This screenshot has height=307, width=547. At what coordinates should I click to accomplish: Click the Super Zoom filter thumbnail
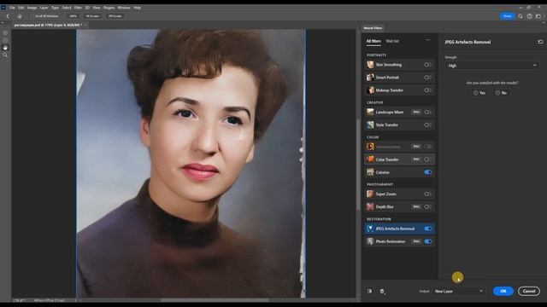pos(370,194)
